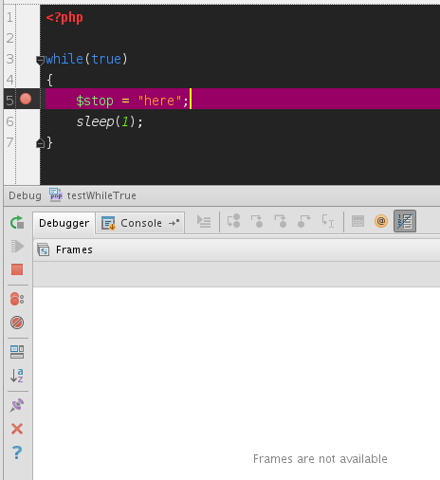The height and width of the screenshot is (480, 440).
Task: Click the Console tab's pin arrow
Action: (x=174, y=223)
